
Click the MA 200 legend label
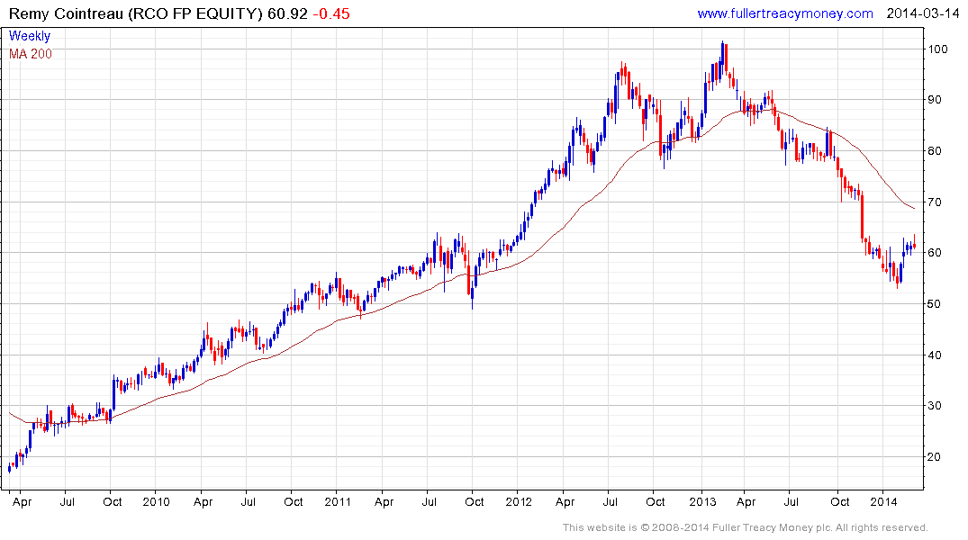[x=31, y=54]
